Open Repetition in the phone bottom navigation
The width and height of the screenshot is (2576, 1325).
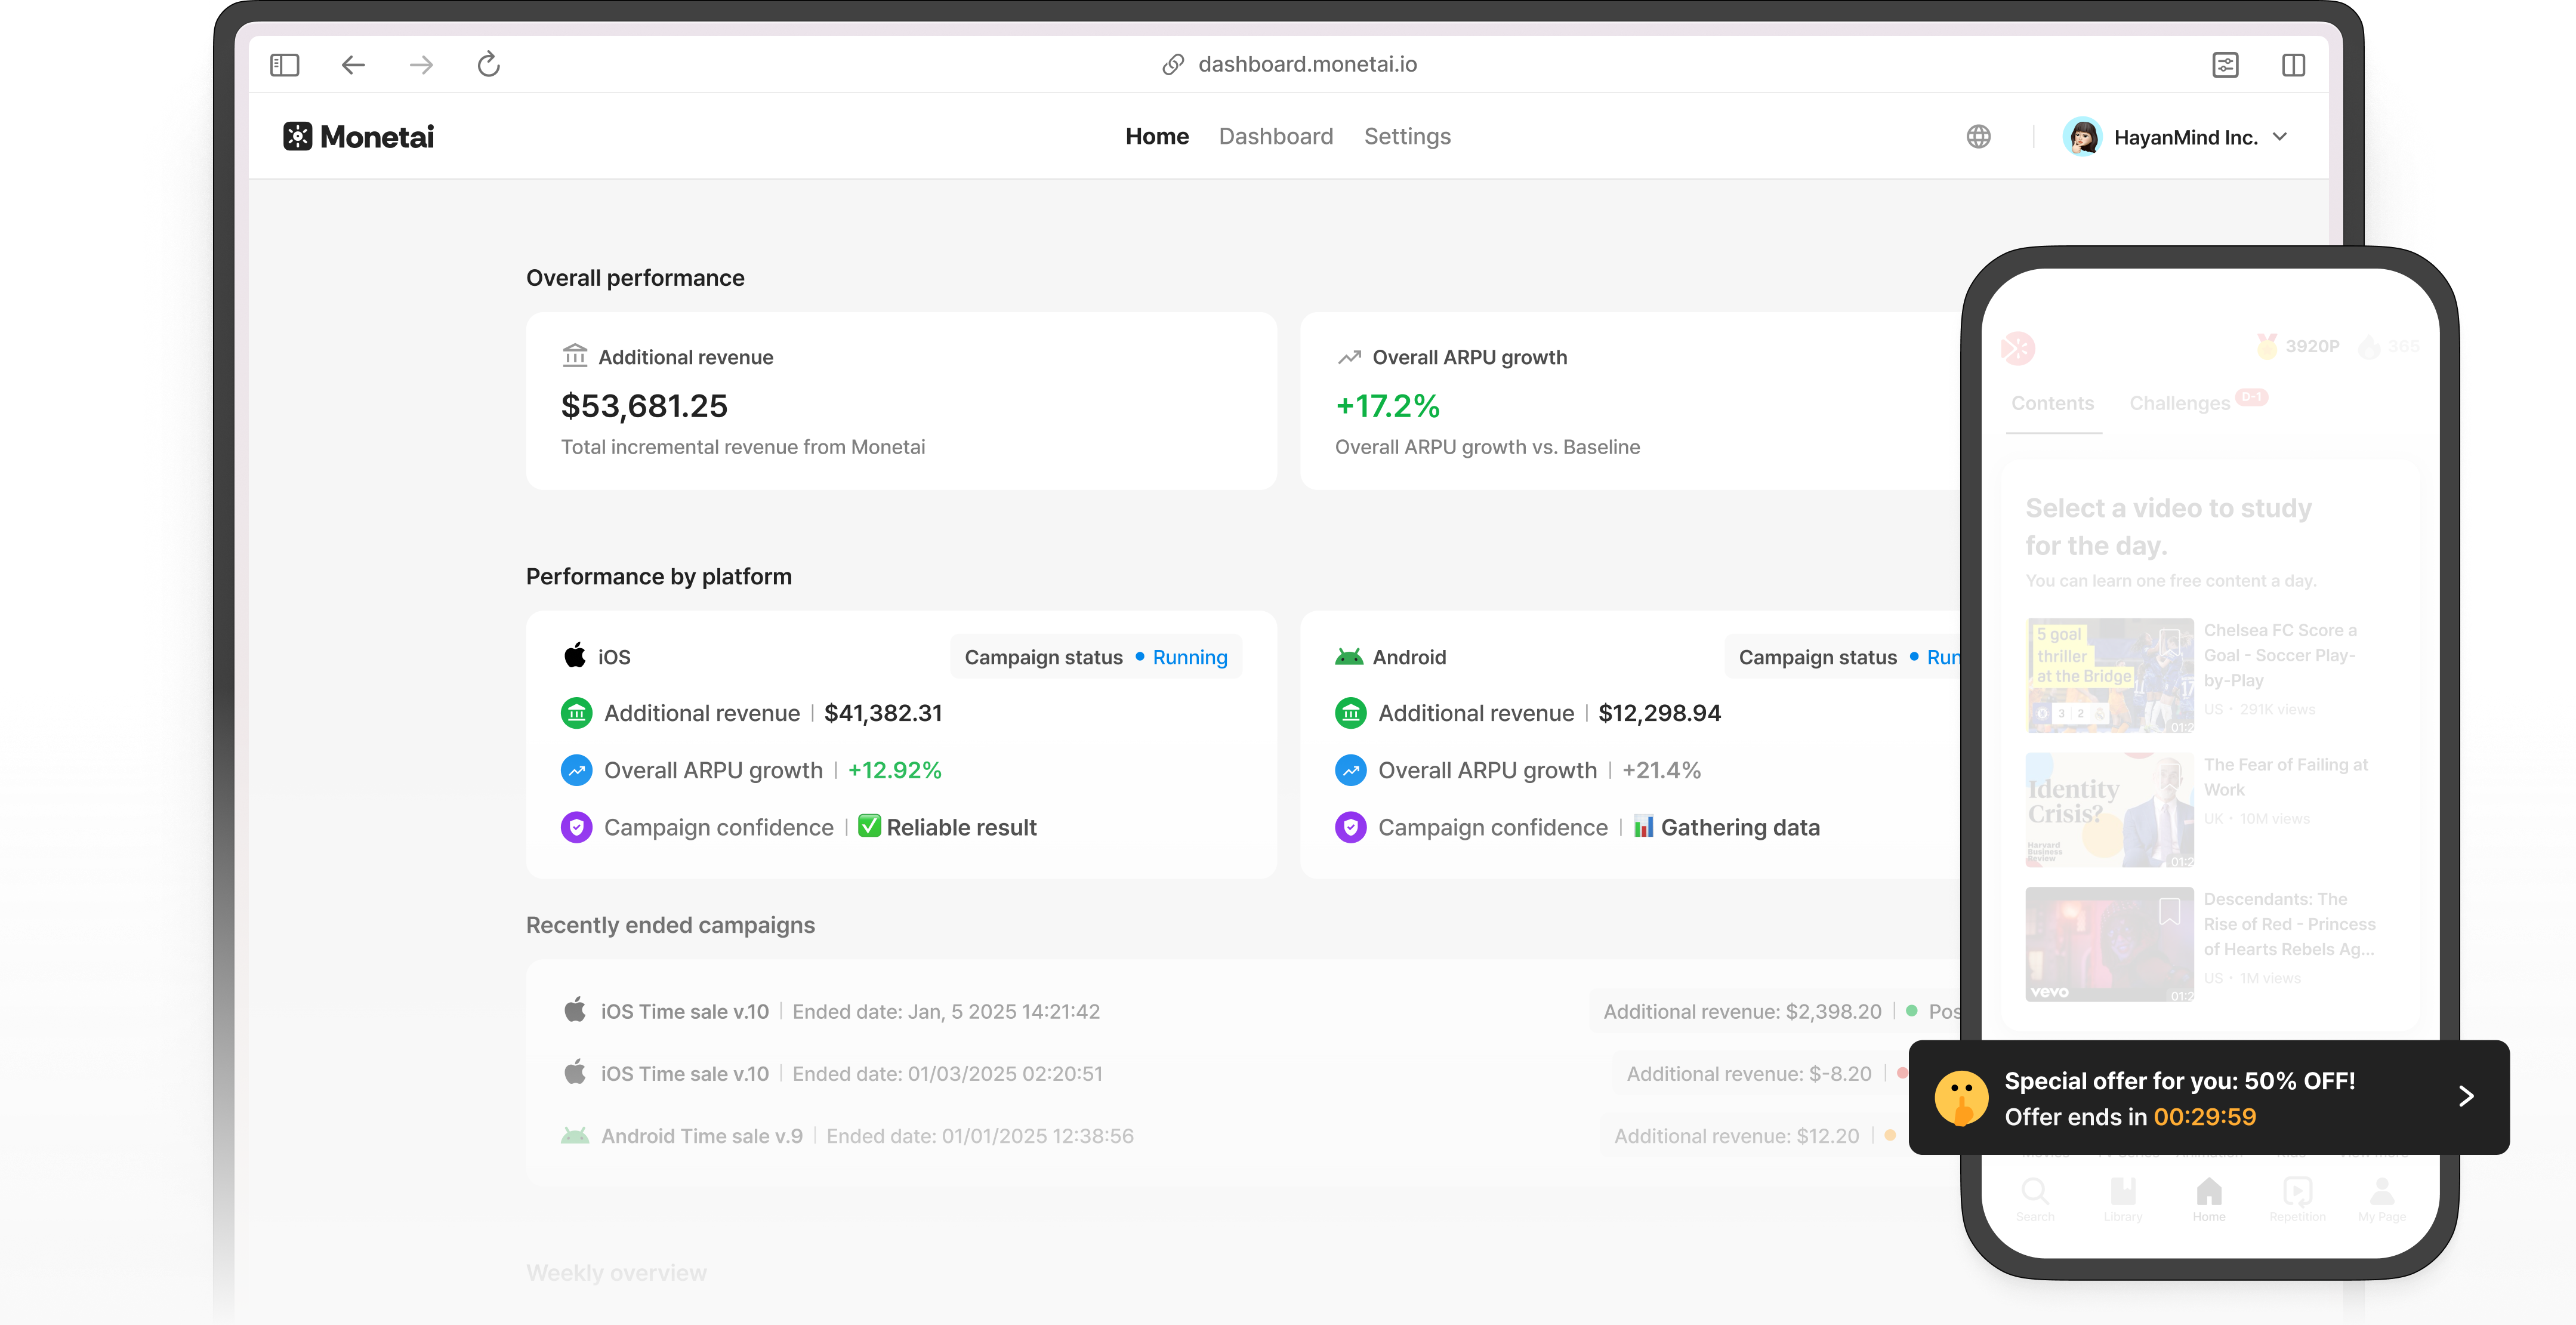pos(2296,1196)
